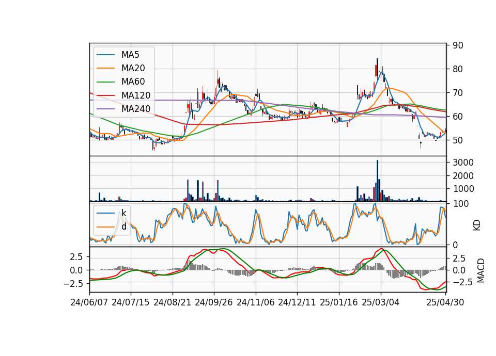Click the 25/04/30 date label
The image size is (496, 356).
click(x=445, y=302)
